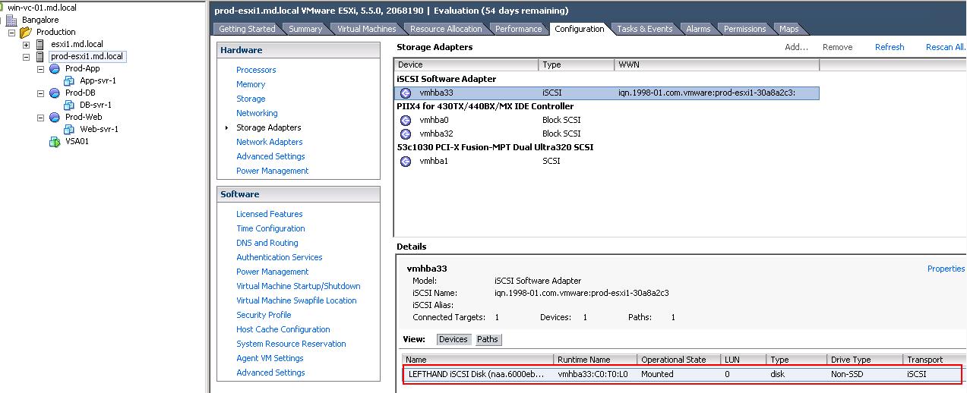This screenshot has height=393, width=967.
Task: Open Authentication Services settings
Action: point(279,257)
